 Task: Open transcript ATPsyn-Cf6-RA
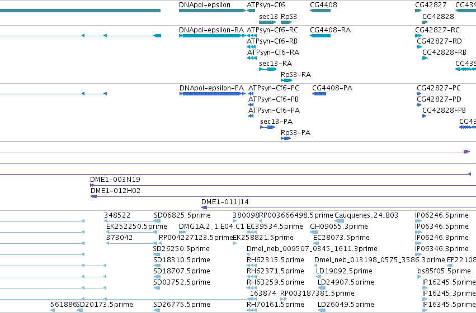[x=273, y=52]
